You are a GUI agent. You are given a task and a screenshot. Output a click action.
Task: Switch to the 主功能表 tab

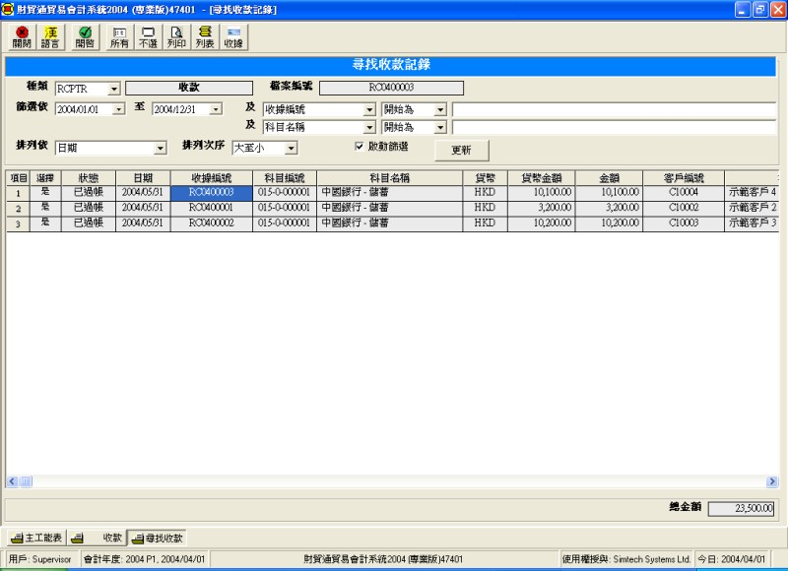tap(36, 538)
